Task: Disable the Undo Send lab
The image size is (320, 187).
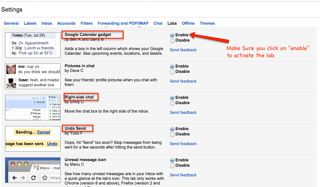Action: (172, 135)
